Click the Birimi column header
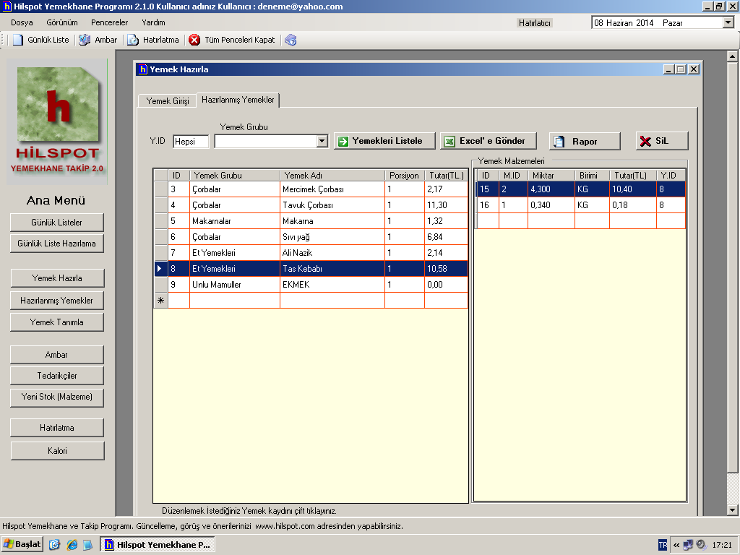The image size is (740, 555). pos(592,176)
